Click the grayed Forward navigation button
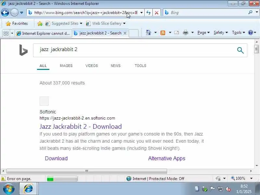Image resolution: width=260 pixels, height=195 pixels. 14,12
